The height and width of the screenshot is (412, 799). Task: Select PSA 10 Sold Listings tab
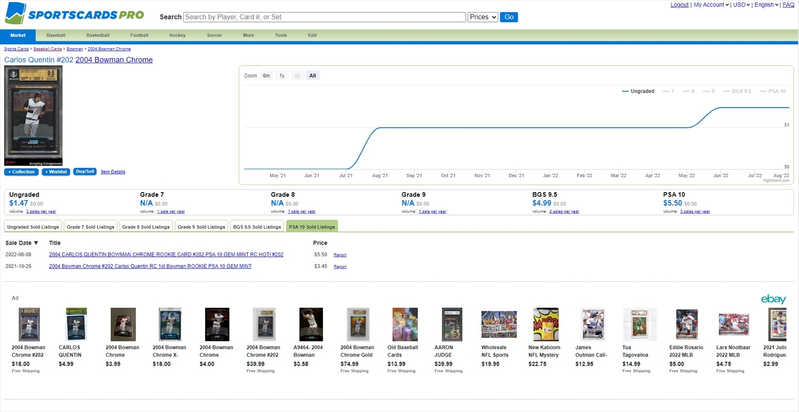(x=312, y=226)
